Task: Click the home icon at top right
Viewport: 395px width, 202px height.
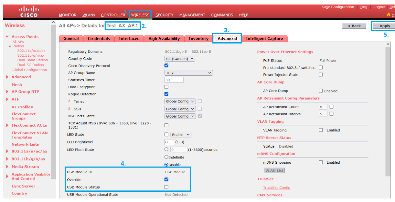Action: click(x=389, y=15)
